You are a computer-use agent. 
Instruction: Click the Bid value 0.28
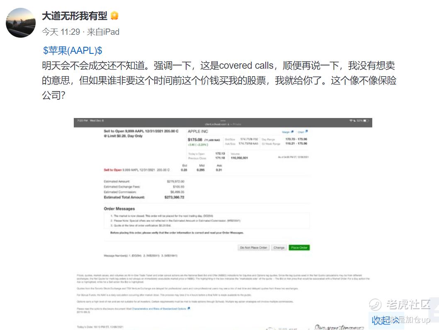tap(184, 170)
